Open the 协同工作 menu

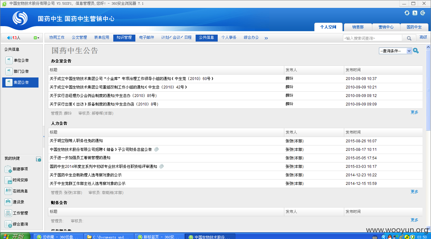point(57,37)
